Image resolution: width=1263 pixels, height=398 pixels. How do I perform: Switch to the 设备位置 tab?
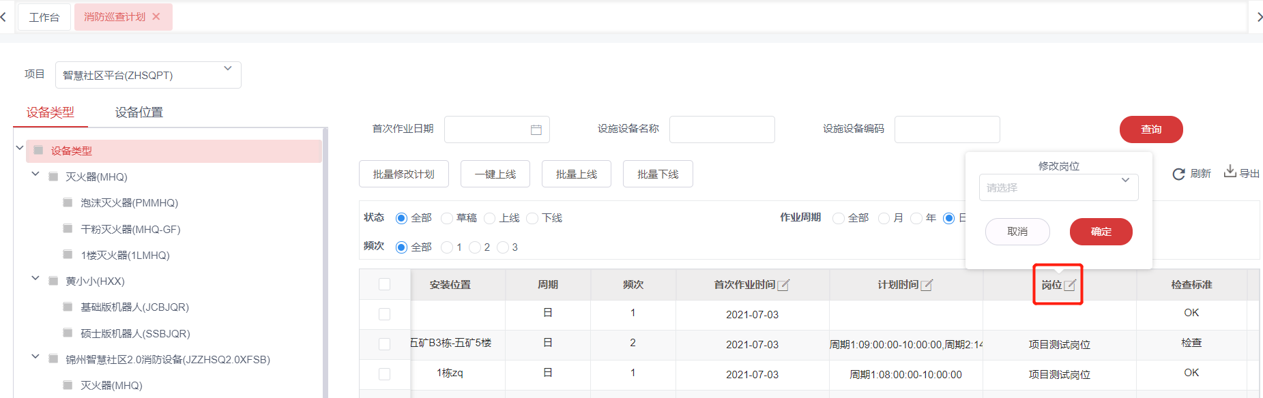tap(139, 112)
